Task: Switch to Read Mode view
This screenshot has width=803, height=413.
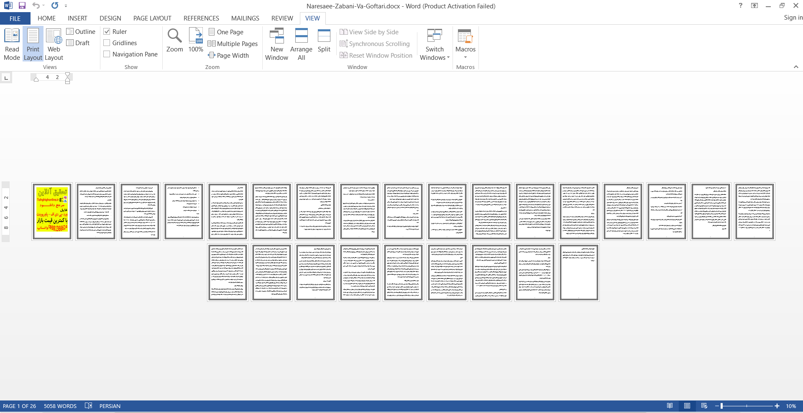Action: coord(12,44)
